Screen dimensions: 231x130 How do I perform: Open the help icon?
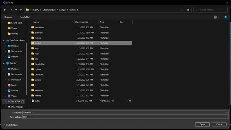226,17
